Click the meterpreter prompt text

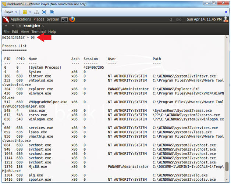click(x=13, y=37)
